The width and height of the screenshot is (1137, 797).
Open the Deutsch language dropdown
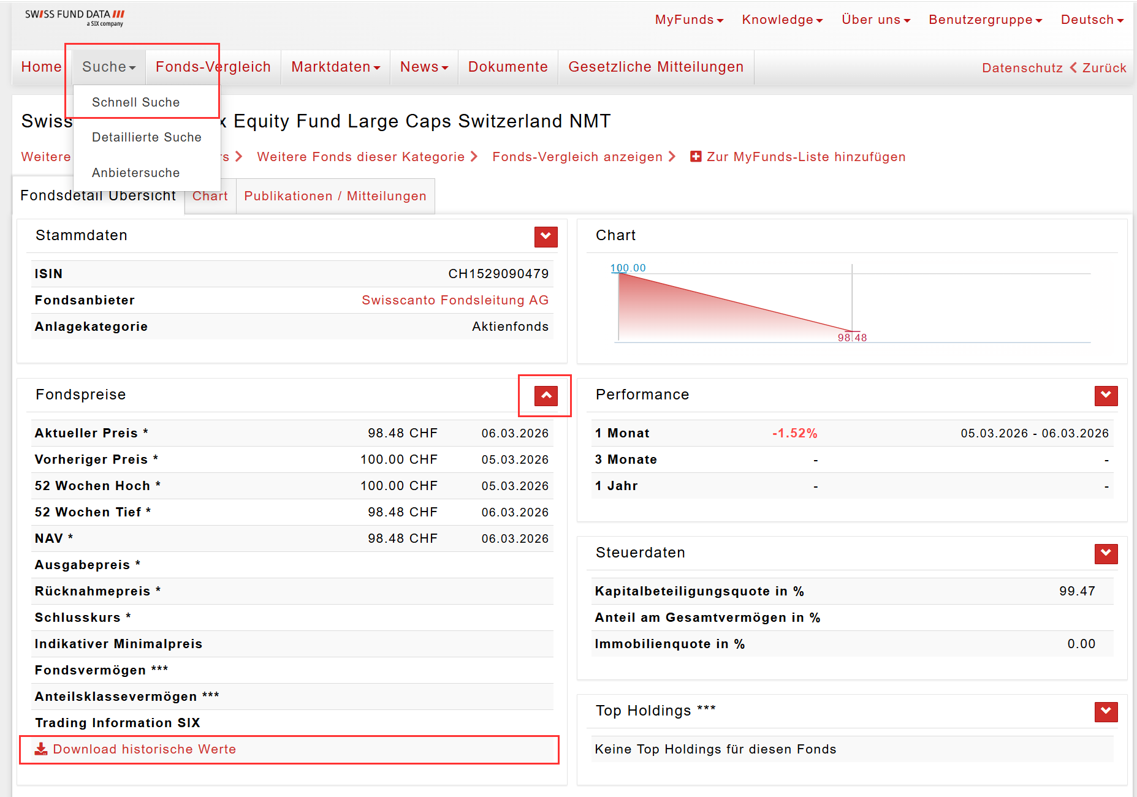[x=1092, y=20]
